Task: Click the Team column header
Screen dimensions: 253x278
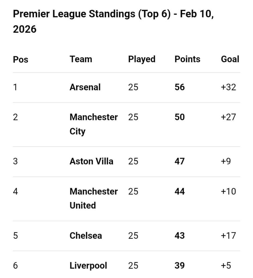Action: (x=81, y=59)
